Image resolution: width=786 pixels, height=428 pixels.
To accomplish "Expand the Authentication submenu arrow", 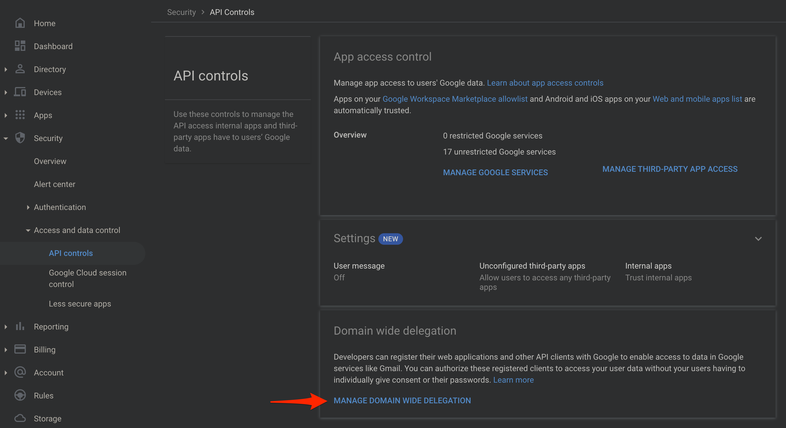I will coord(28,207).
